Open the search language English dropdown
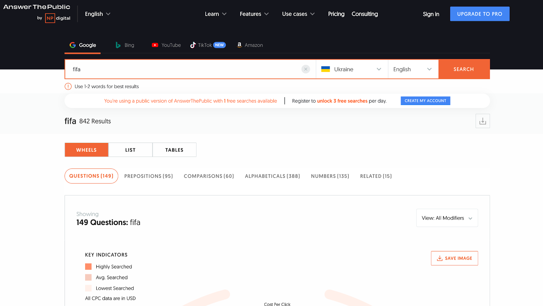Viewport: 543px width, 306px height. [x=413, y=69]
